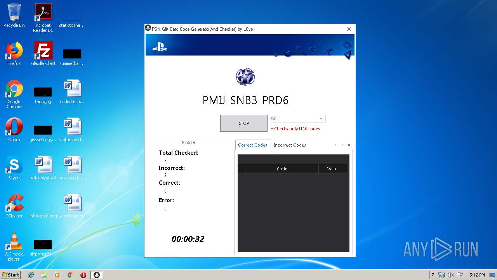Click the grid row header corner cell
The height and width of the screenshot is (280, 497).
point(242,169)
